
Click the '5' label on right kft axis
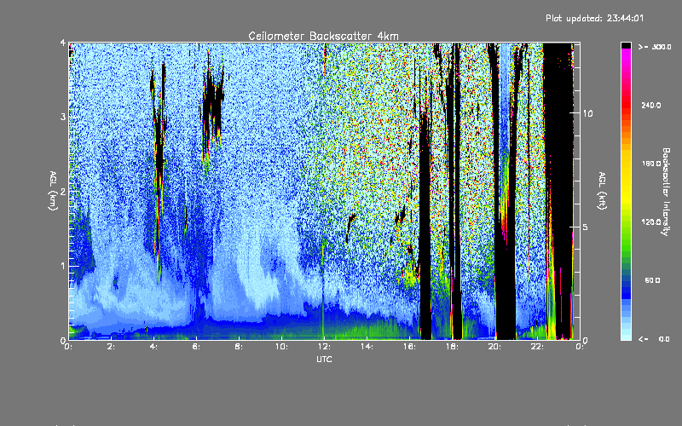click(585, 227)
